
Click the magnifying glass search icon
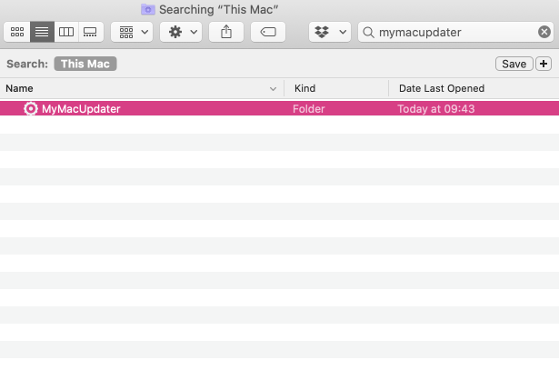point(368,32)
